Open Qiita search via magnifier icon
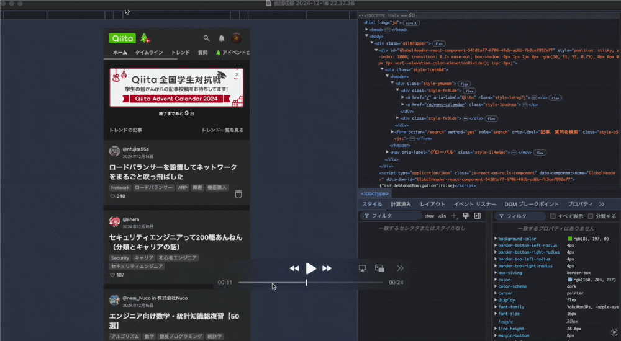The height and width of the screenshot is (341, 621). pyautogui.click(x=206, y=38)
